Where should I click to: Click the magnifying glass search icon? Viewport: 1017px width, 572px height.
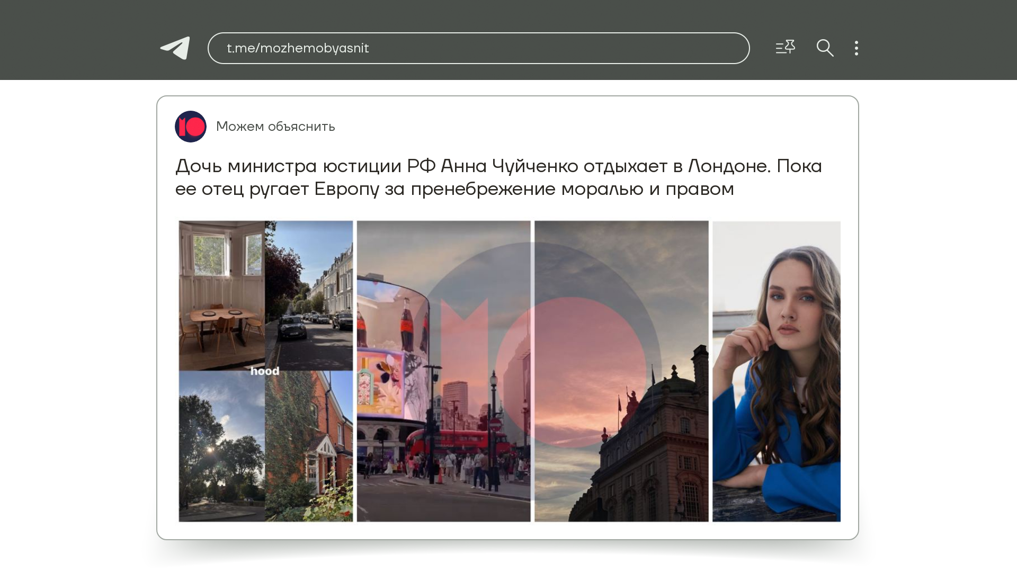tap(825, 48)
